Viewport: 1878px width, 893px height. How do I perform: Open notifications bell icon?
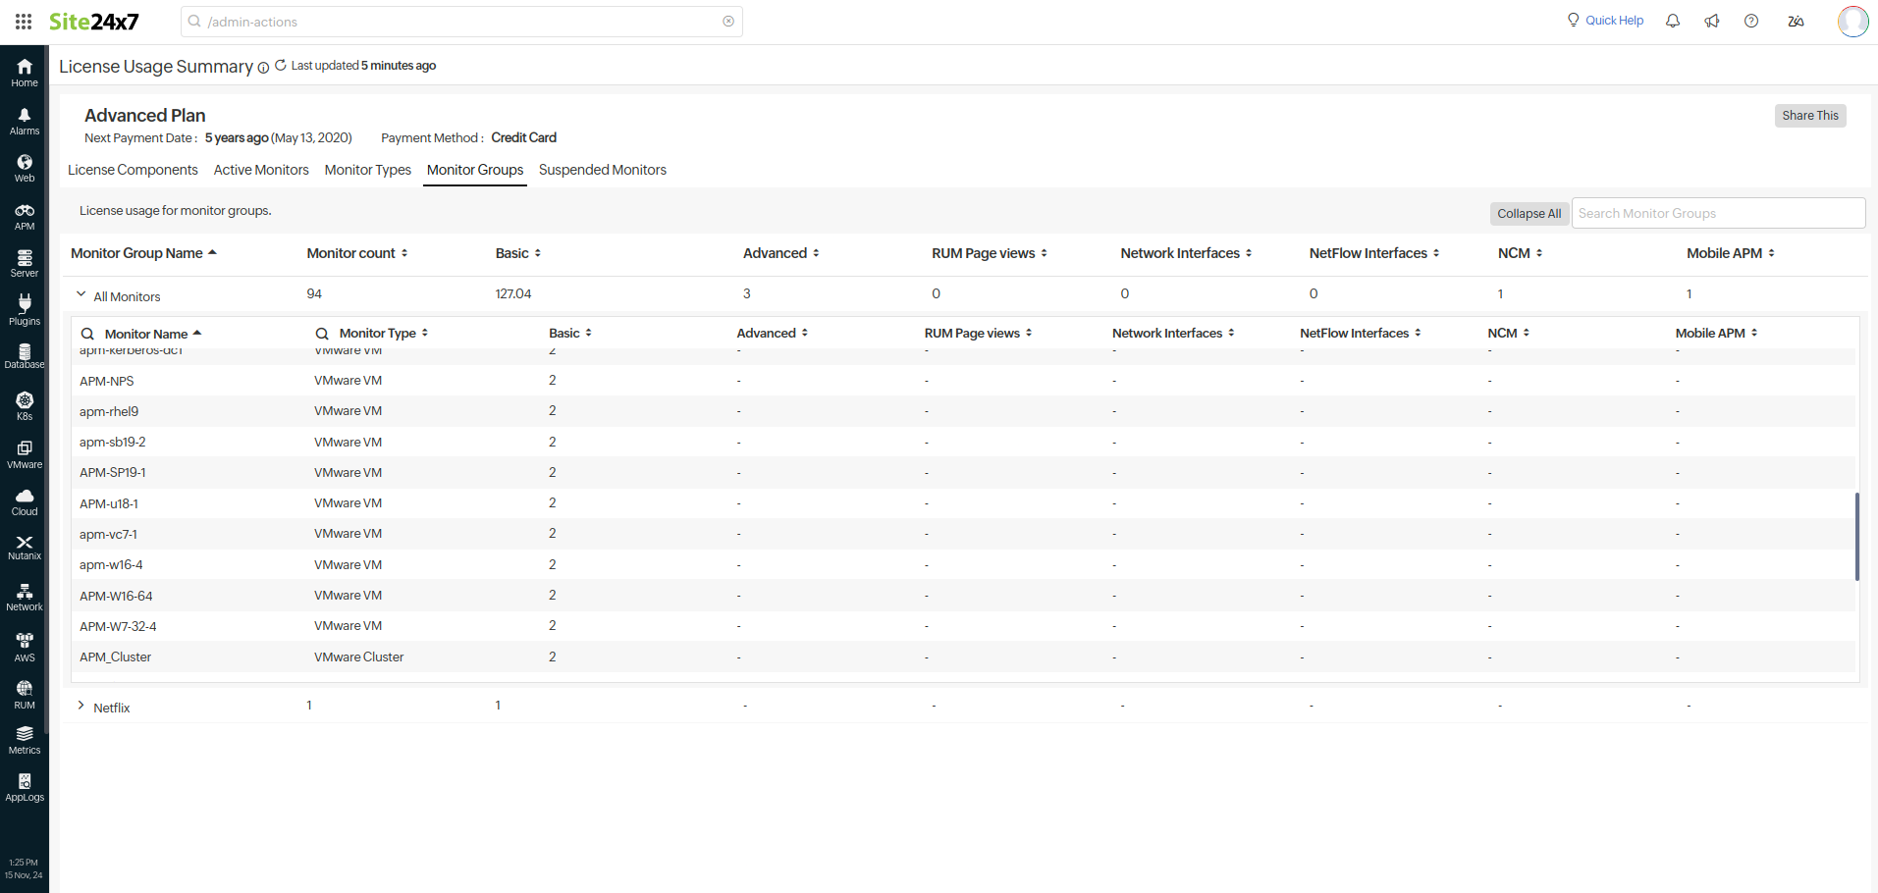(1673, 21)
